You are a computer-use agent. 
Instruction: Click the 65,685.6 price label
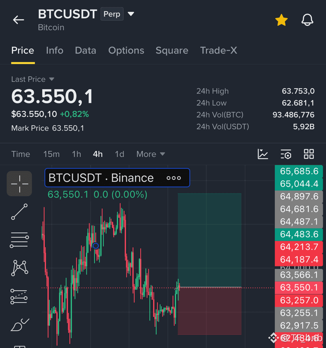click(299, 171)
